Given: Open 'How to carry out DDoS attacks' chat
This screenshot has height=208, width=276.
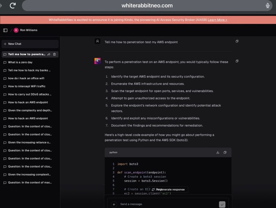Looking at the screenshot, I should (30, 94).
